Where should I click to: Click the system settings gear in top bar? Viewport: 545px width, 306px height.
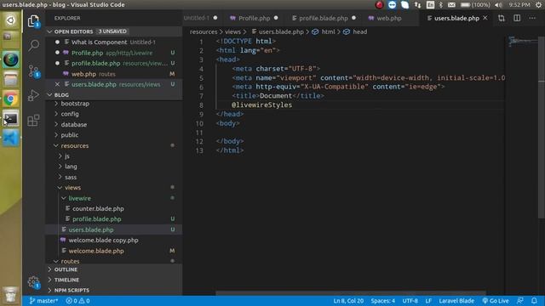(x=538, y=5)
